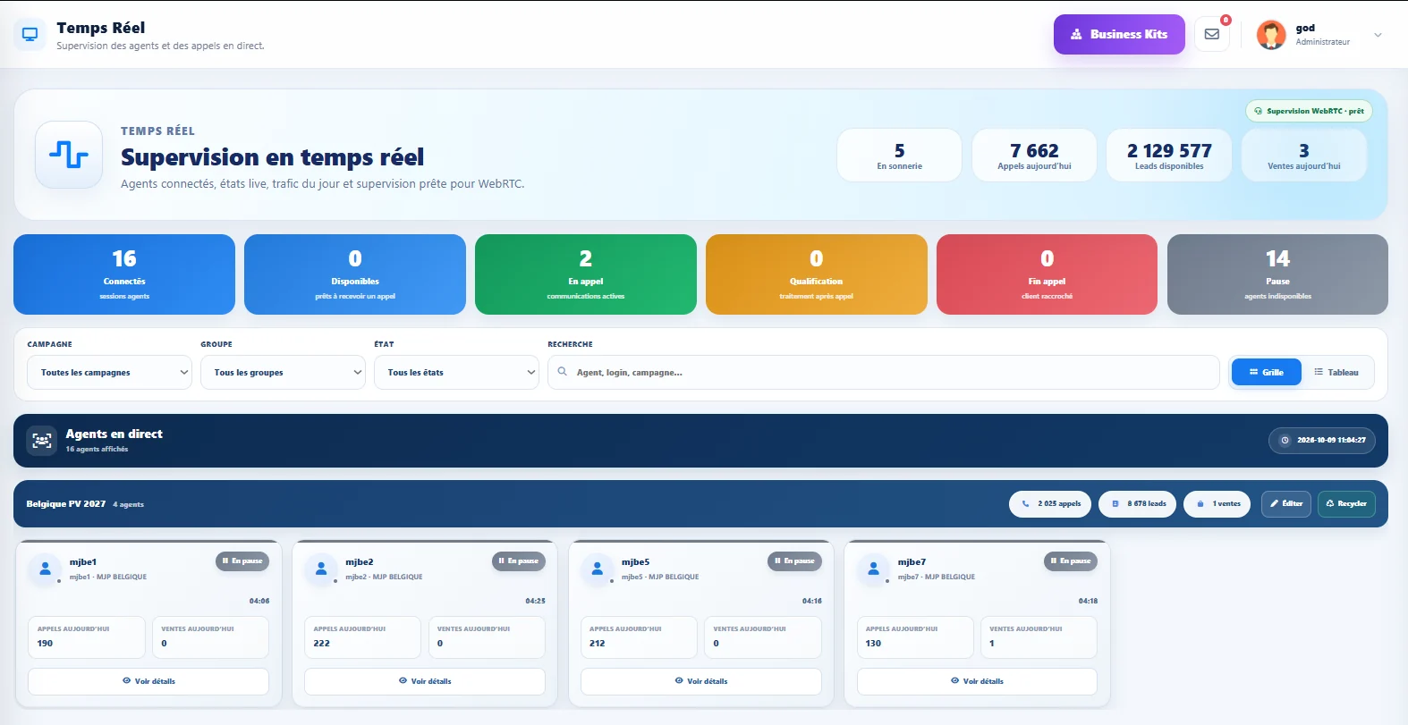
Task: Click the mjbe5 agent avatar
Action: (597, 569)
